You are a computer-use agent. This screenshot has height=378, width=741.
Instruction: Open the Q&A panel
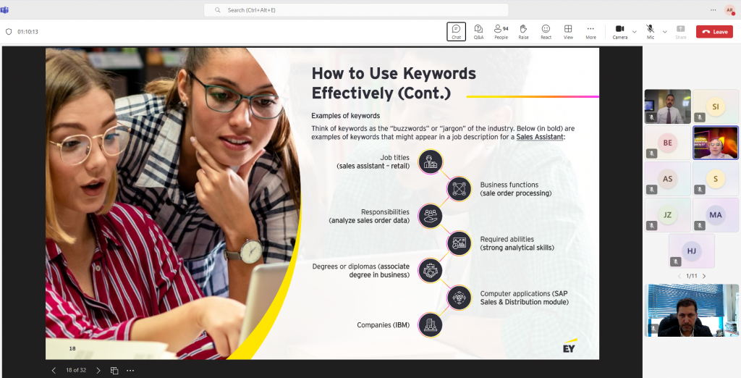(x=478, y=31)
